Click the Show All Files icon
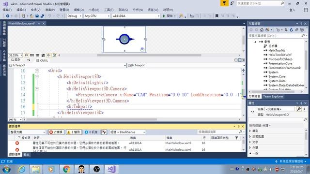Screen dimensions: 310x174 point(302,30)
